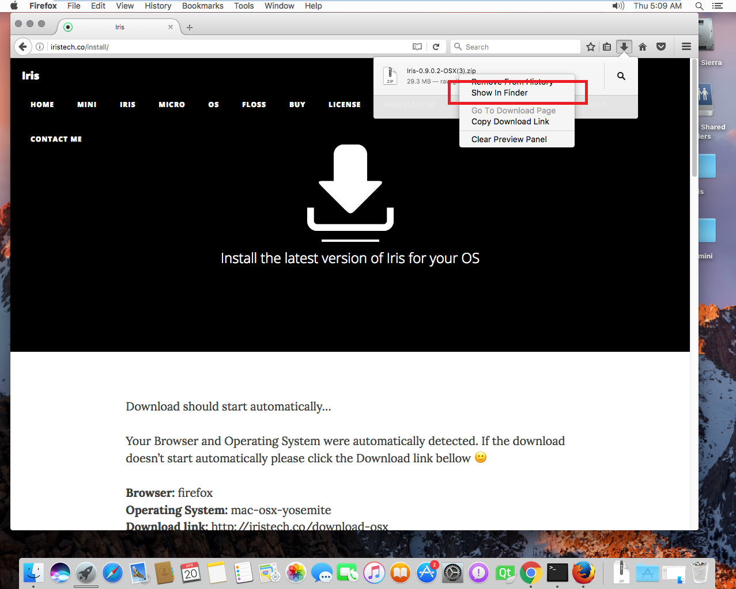Toggle Reader View icon in the address bar
Screen dimensions: 736x589
tap(417, 47)
